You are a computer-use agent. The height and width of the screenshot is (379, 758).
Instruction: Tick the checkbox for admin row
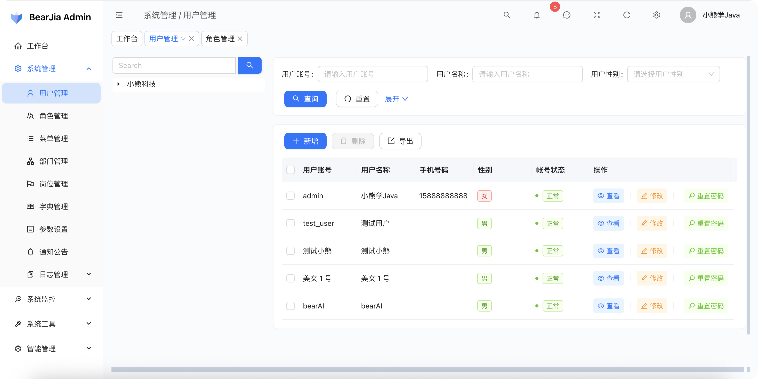pos(291,196)
